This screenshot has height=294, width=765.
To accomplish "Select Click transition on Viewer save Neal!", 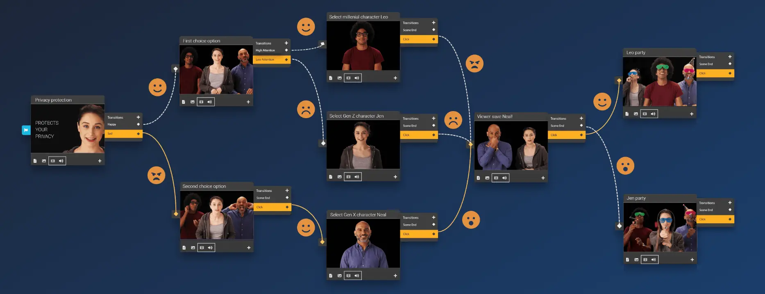I will click(x=567, y=135).
